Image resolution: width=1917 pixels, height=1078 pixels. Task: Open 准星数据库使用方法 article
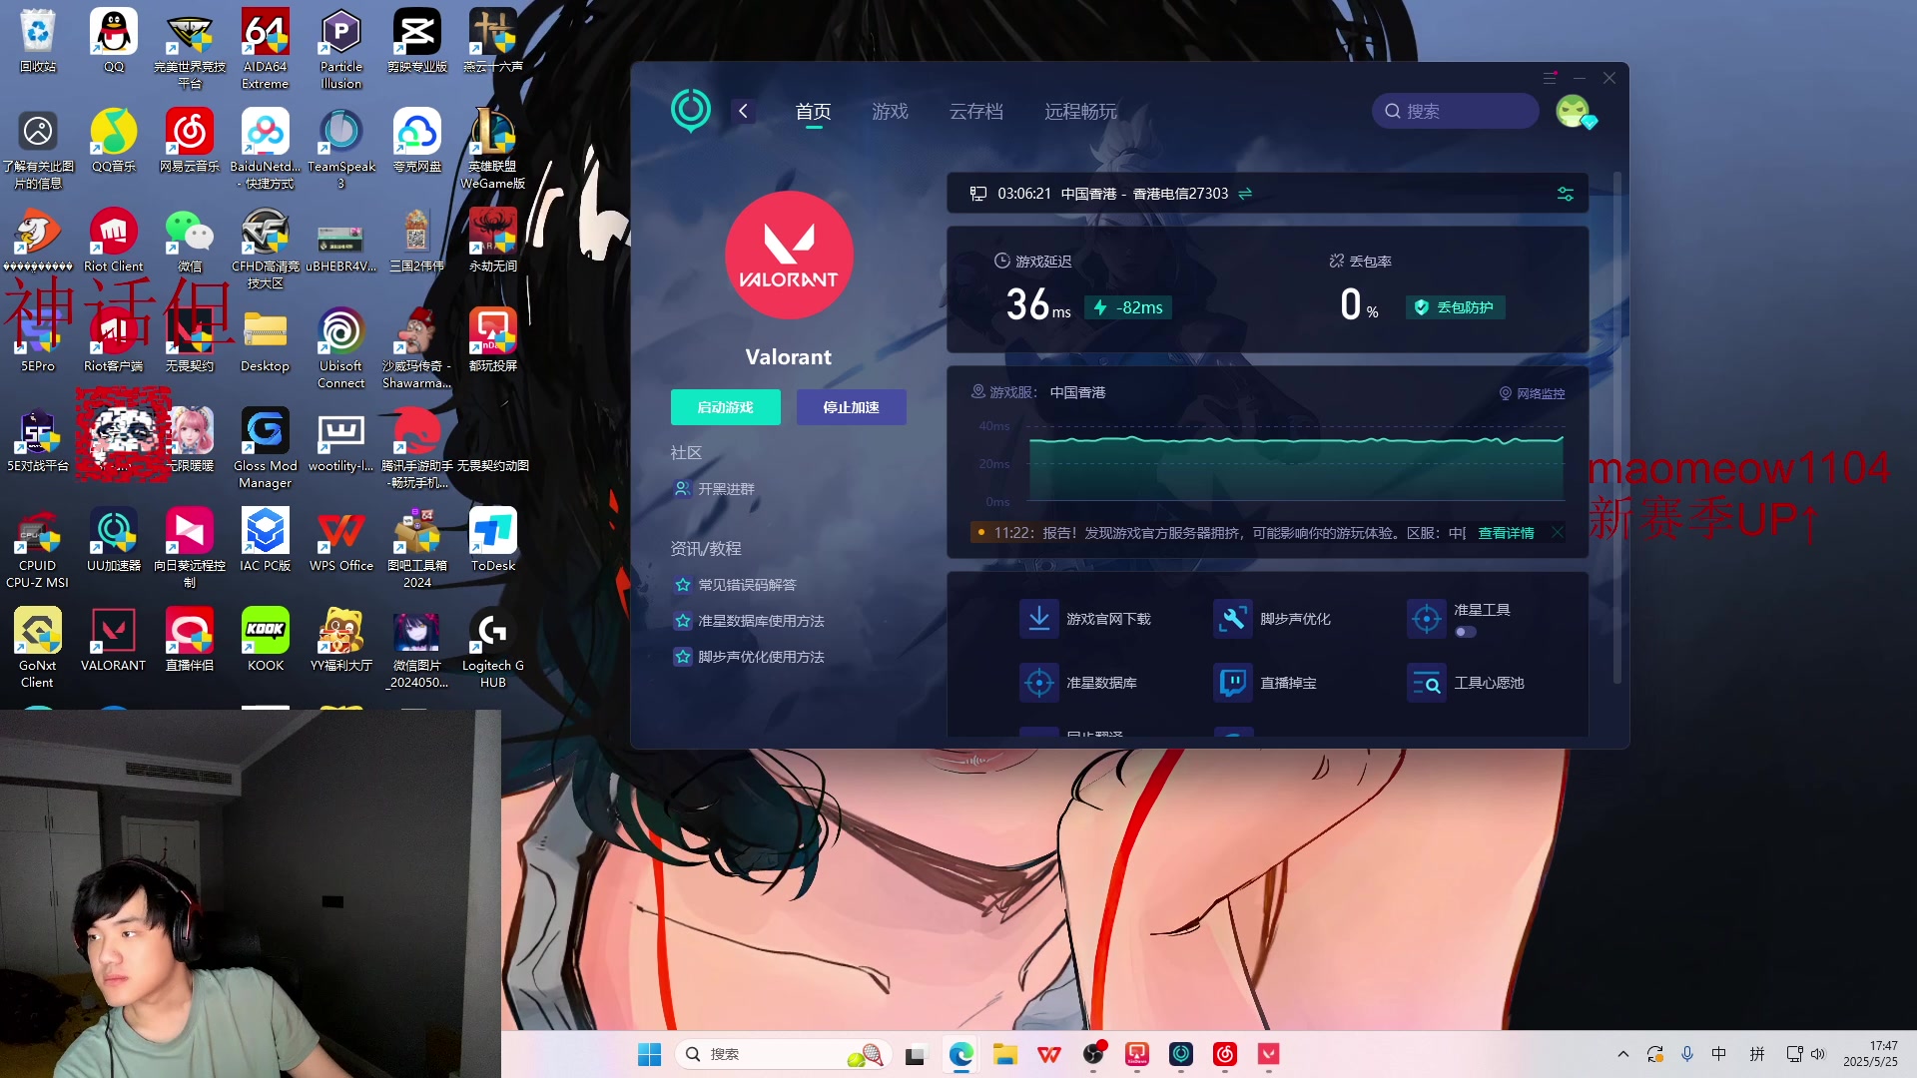pyautogui.click(x=750, y=621)
